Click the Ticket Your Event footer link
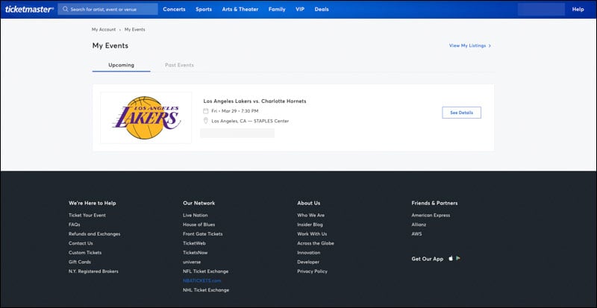Screen dimensions: 597x308 pyautogui.click(x=87, y=215)
